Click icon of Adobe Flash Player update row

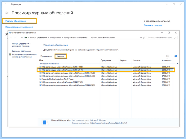point(41,79)
